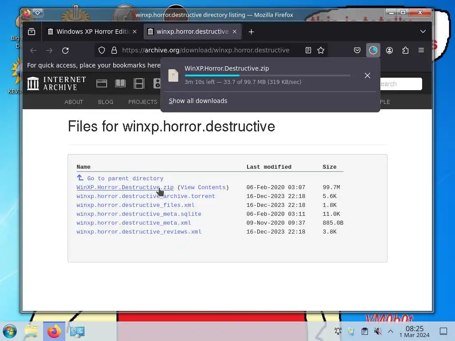Select Firefox in the taskbar
This screenshot has width=455, height=341.
click(54, 331)
